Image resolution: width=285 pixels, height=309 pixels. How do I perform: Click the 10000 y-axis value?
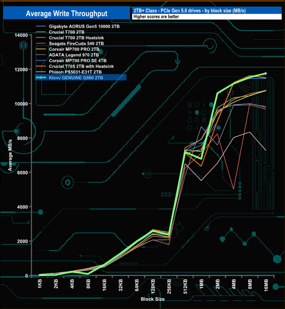[21, 104]
